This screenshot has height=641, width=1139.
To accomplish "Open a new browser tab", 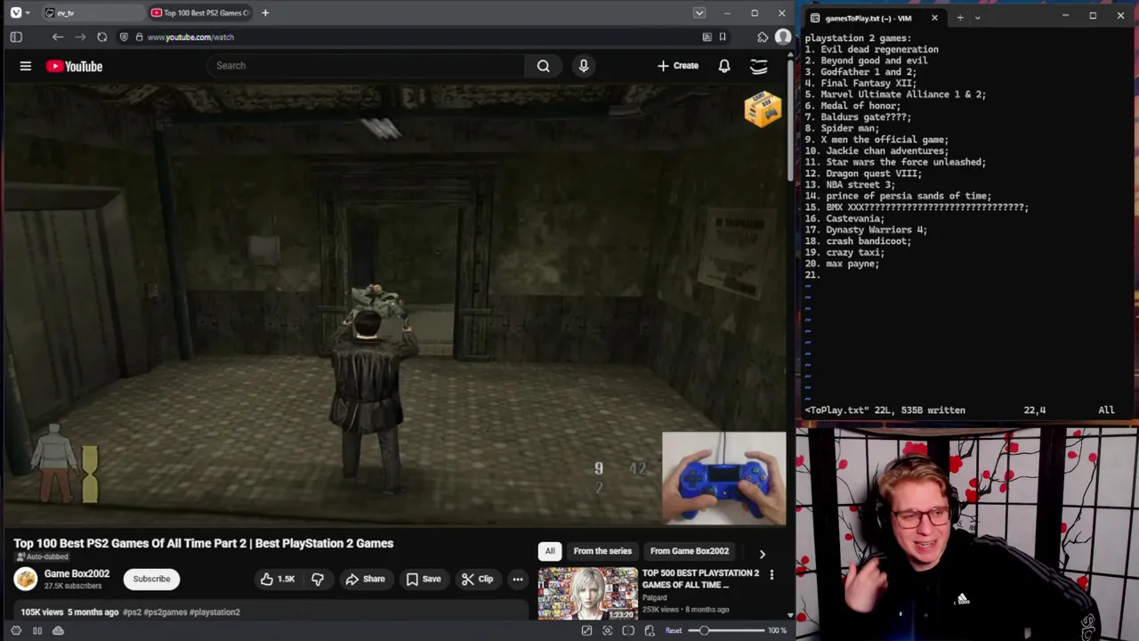I will (x=265, y=12).
